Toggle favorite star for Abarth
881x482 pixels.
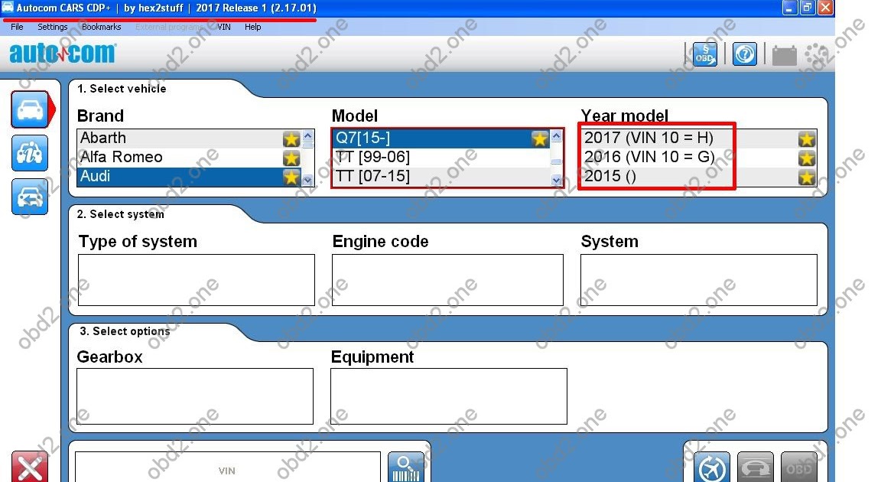click(291, 138)
